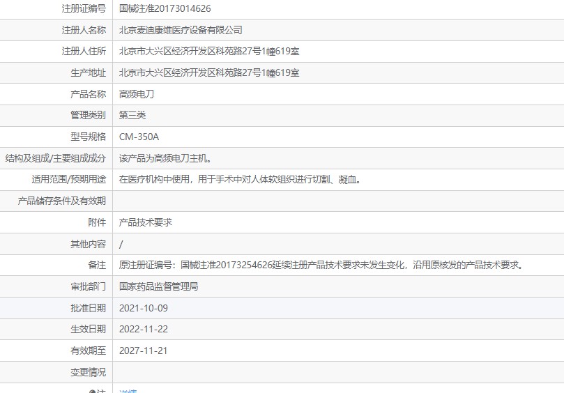Click the 其他内容 row label
Image resolution: width=564 pixels, height=393 pixels.
(x=88, y=245)
